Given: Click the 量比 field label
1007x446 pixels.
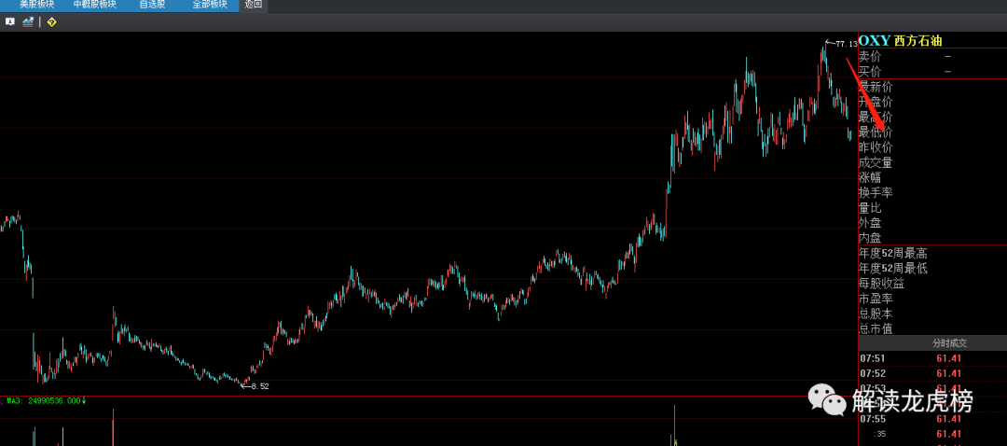Looking at the screenshot, I should tap(870, 207).
